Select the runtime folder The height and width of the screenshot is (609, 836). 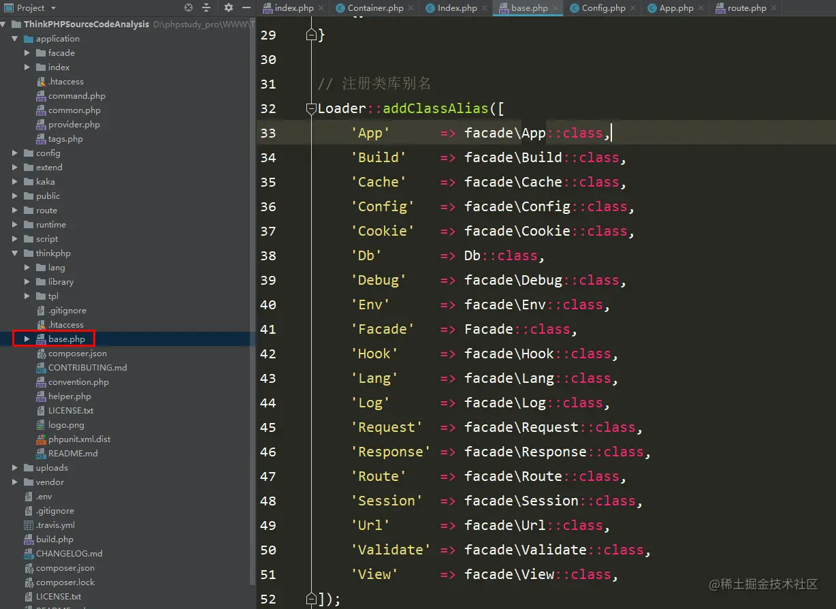click(51, 225)
